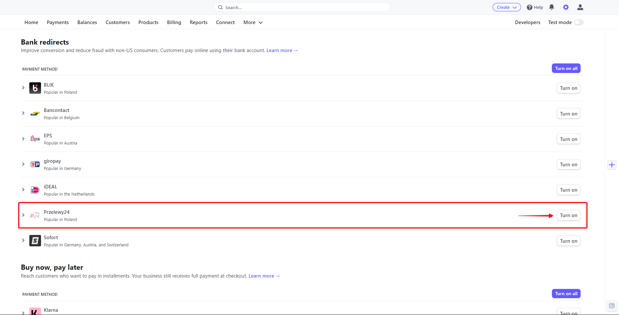Click the user account profile icon
Screen dimensions: 619x315
[x=580, y=7]
